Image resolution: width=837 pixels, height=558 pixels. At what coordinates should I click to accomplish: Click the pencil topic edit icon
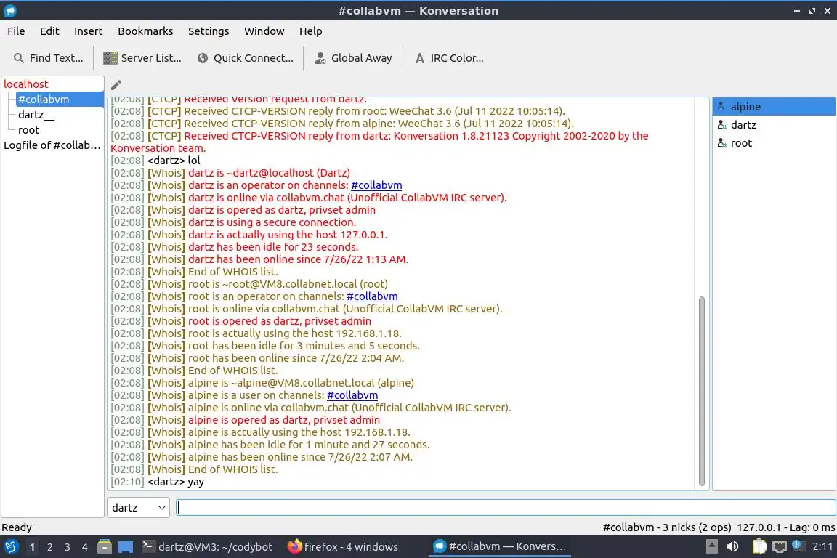(116, 85)
